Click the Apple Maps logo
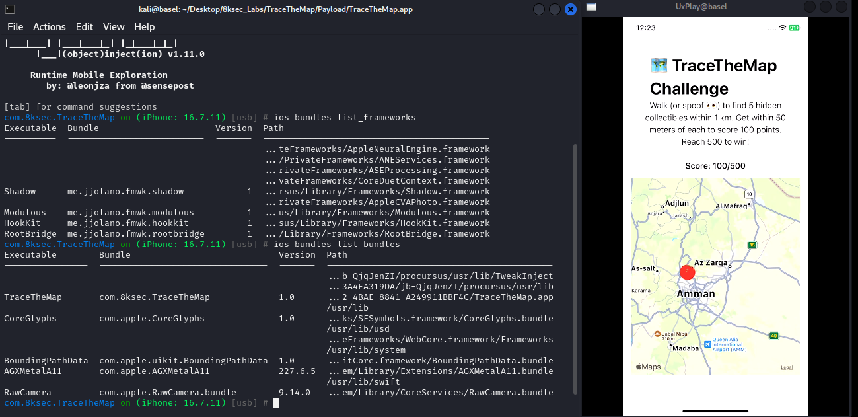Image resolution: width=858 pixels, height=417 pixels. click(x=648, y=367)
